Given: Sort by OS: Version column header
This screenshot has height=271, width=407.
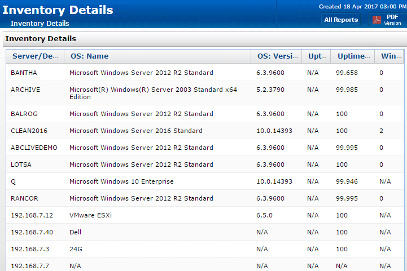Looking at the screenshot, I should click(276, 56).
